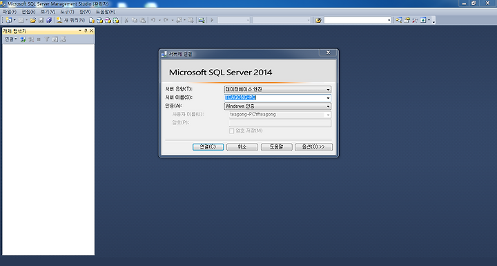Click the Filter funnel icon in Object Explorer
Screen dimensions: 497x266
(47, 39)
